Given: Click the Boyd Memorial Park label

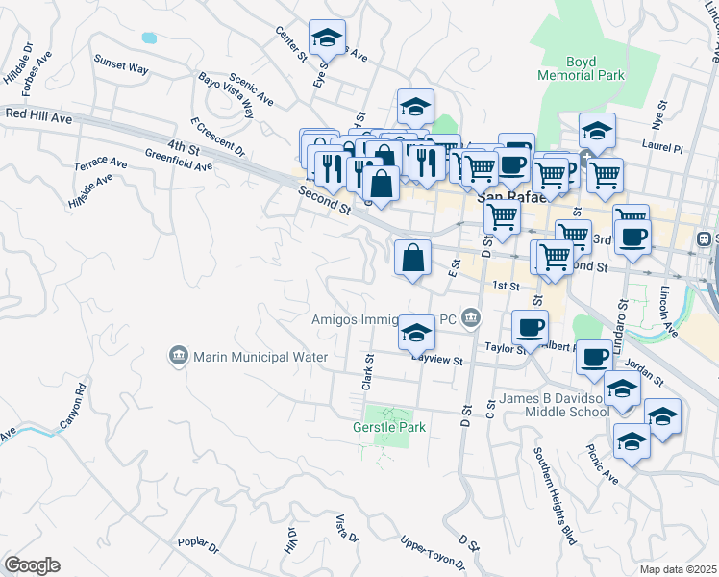Looking at the screenshot, I should coord(581,68).
